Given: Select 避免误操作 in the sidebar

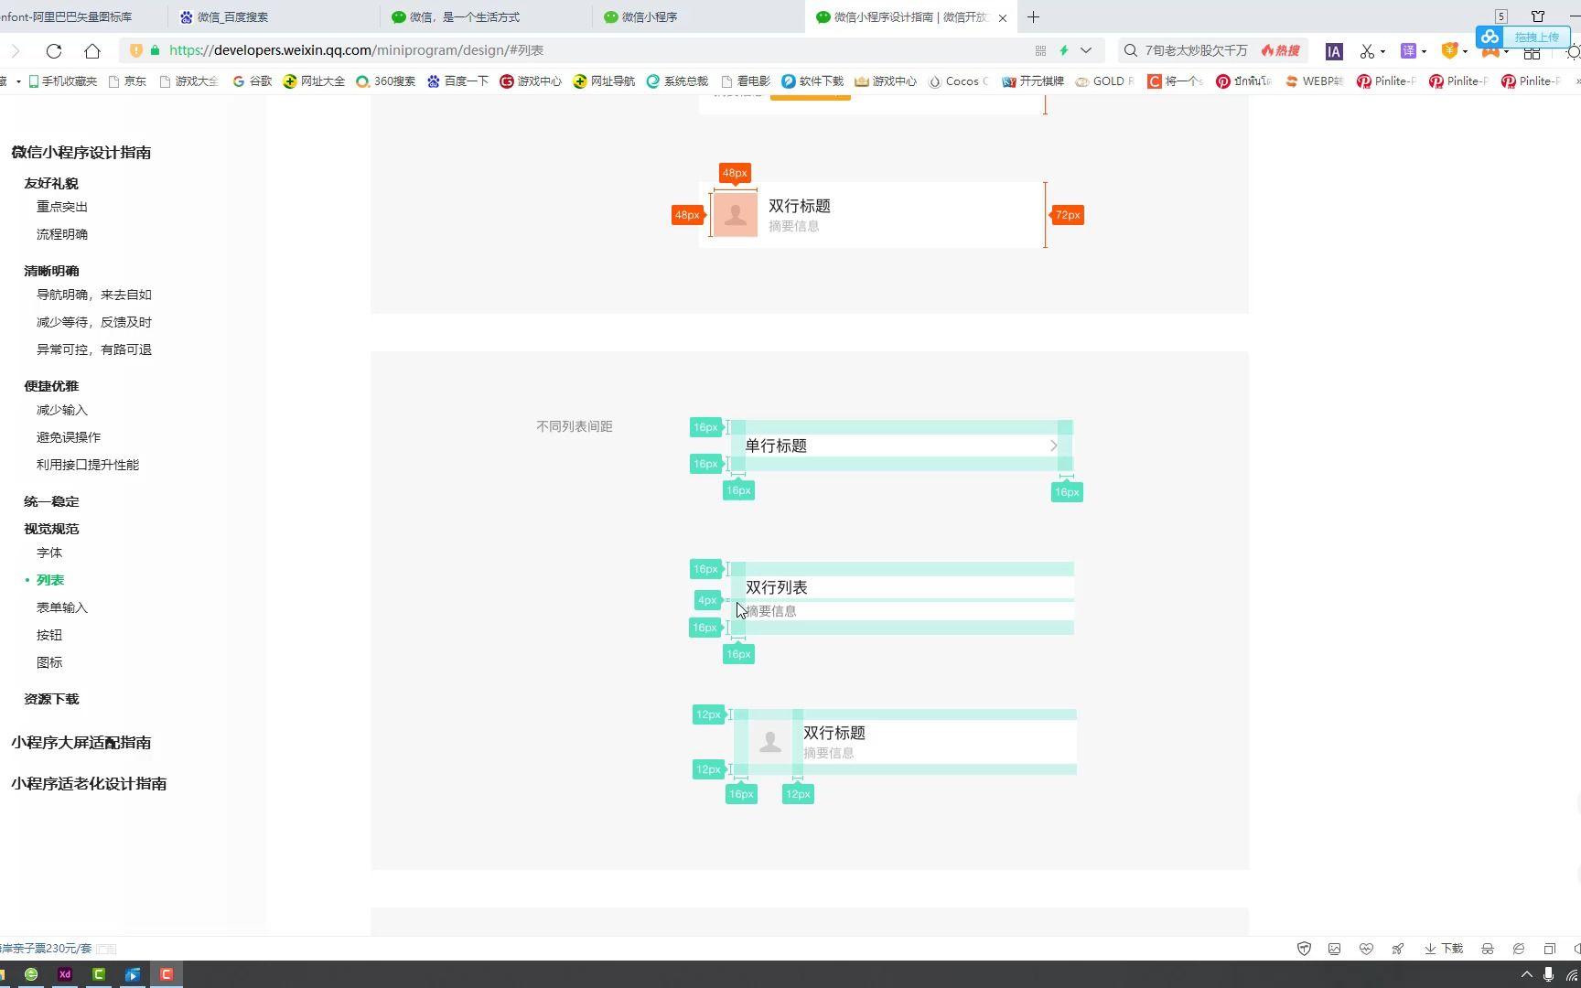Looking at the screenshot, I should tap(69, 437).
